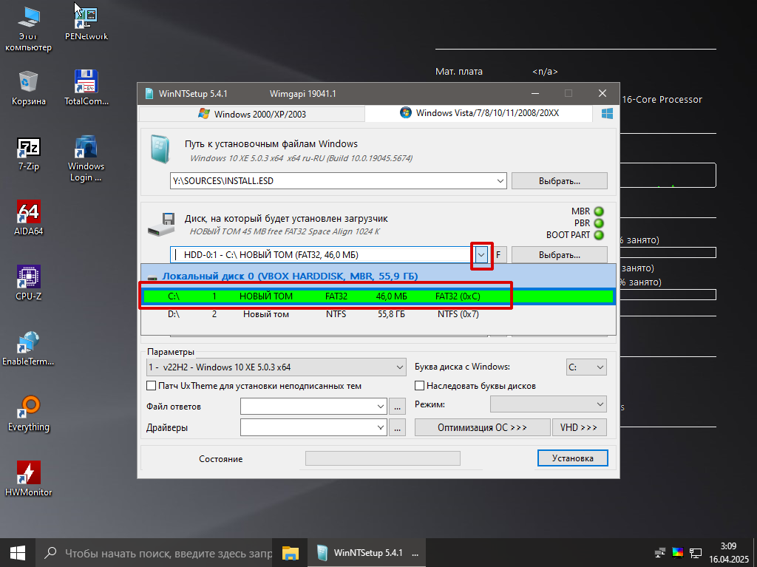This screenshot has width=757, height=567.
Task: Click the Локальный диск 0 VBOX HARDDISK header
Action: tap(378, 276)
